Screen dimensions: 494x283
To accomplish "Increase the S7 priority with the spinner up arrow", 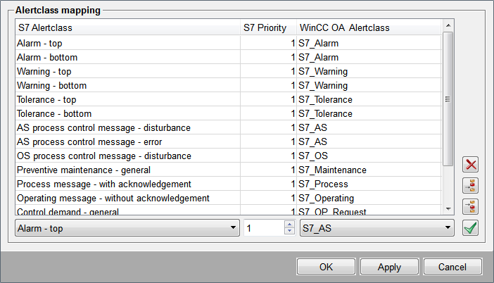I will tap(289, 224).
